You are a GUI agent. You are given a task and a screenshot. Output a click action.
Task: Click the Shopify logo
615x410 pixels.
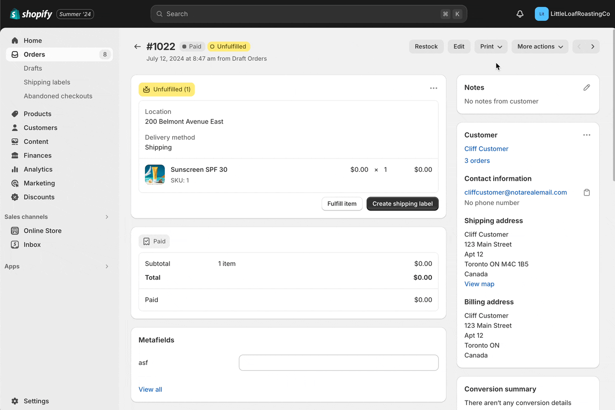(31, 14)
